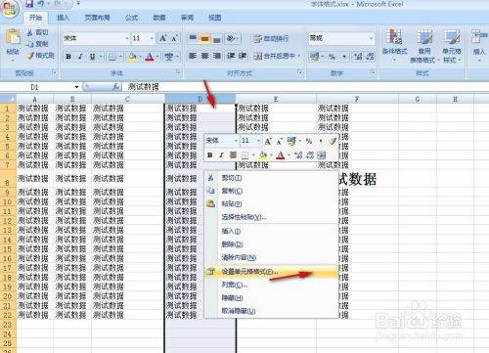Click the Copy icon in the ribbon
This screenshot has width=489, height=353.
(x=30, y=44)
